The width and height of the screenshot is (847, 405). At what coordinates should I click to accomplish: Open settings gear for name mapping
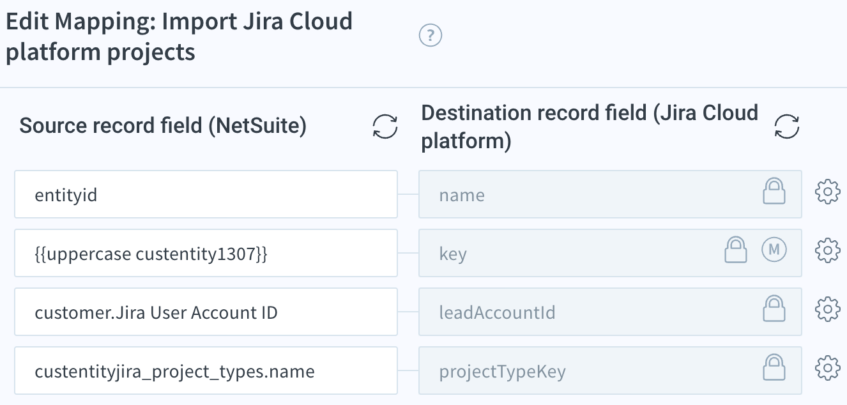click(x=828, y=192)
